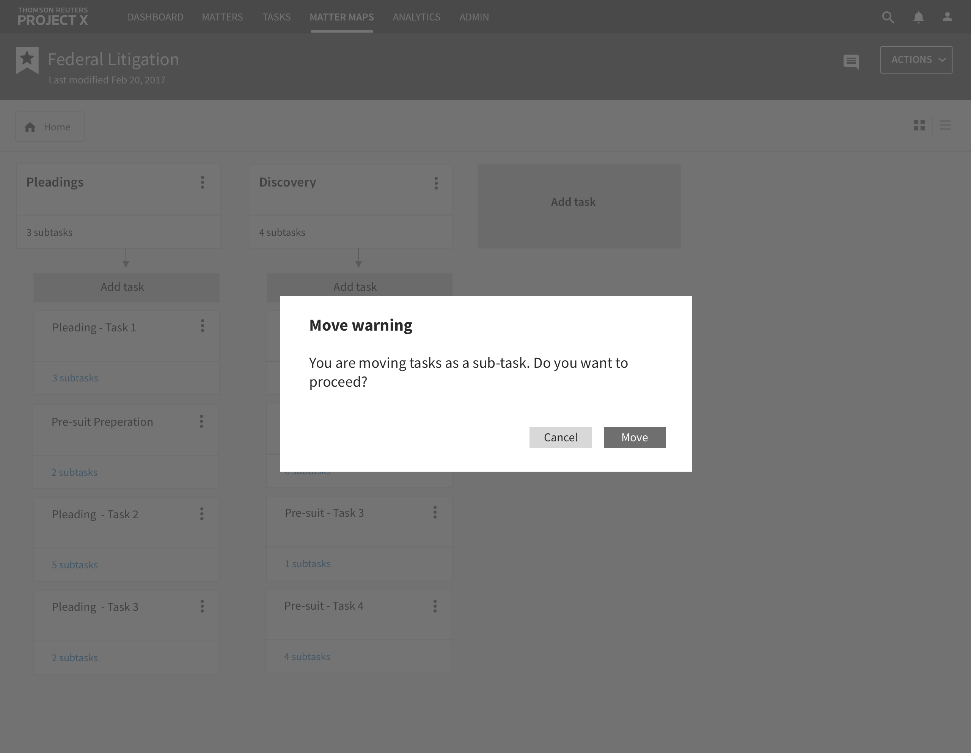Expand the ACTIONS dropdown

point(916,60)
